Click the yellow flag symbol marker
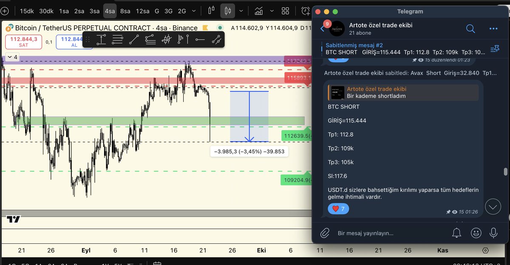 pyautogui.click(x=205, y=28)
